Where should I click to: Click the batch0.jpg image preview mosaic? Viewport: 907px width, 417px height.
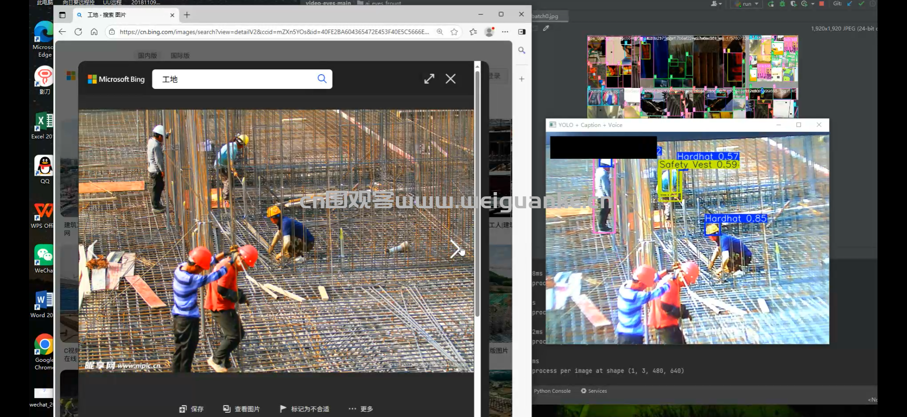click(x=693, y=77)
